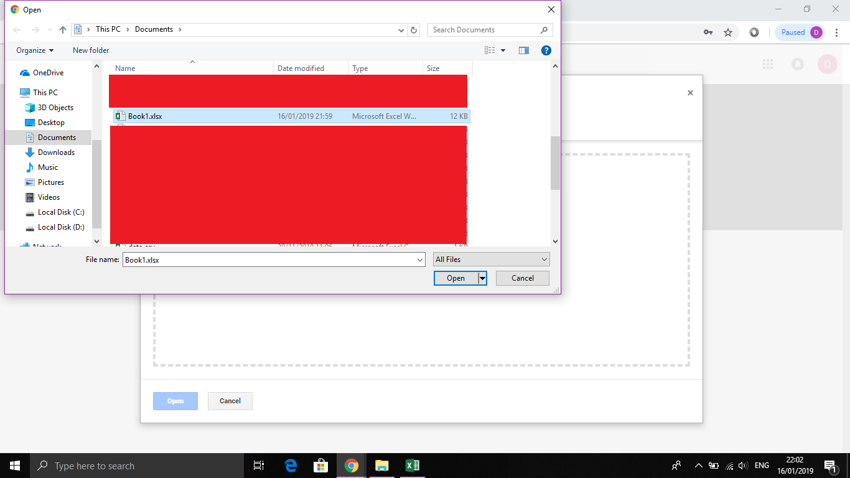850x478 pixels.
Task: Open the All Files type filter
Action: tap(492, 260)
